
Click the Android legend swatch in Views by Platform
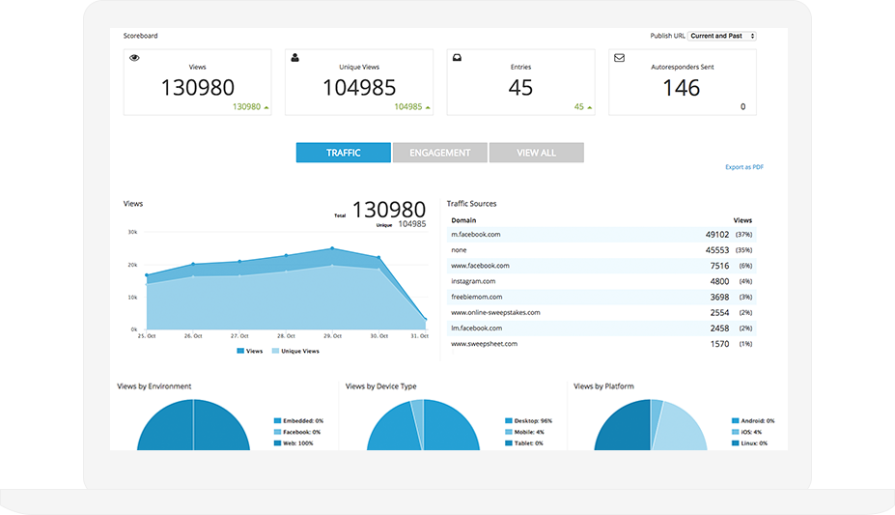tap(736, 420)
